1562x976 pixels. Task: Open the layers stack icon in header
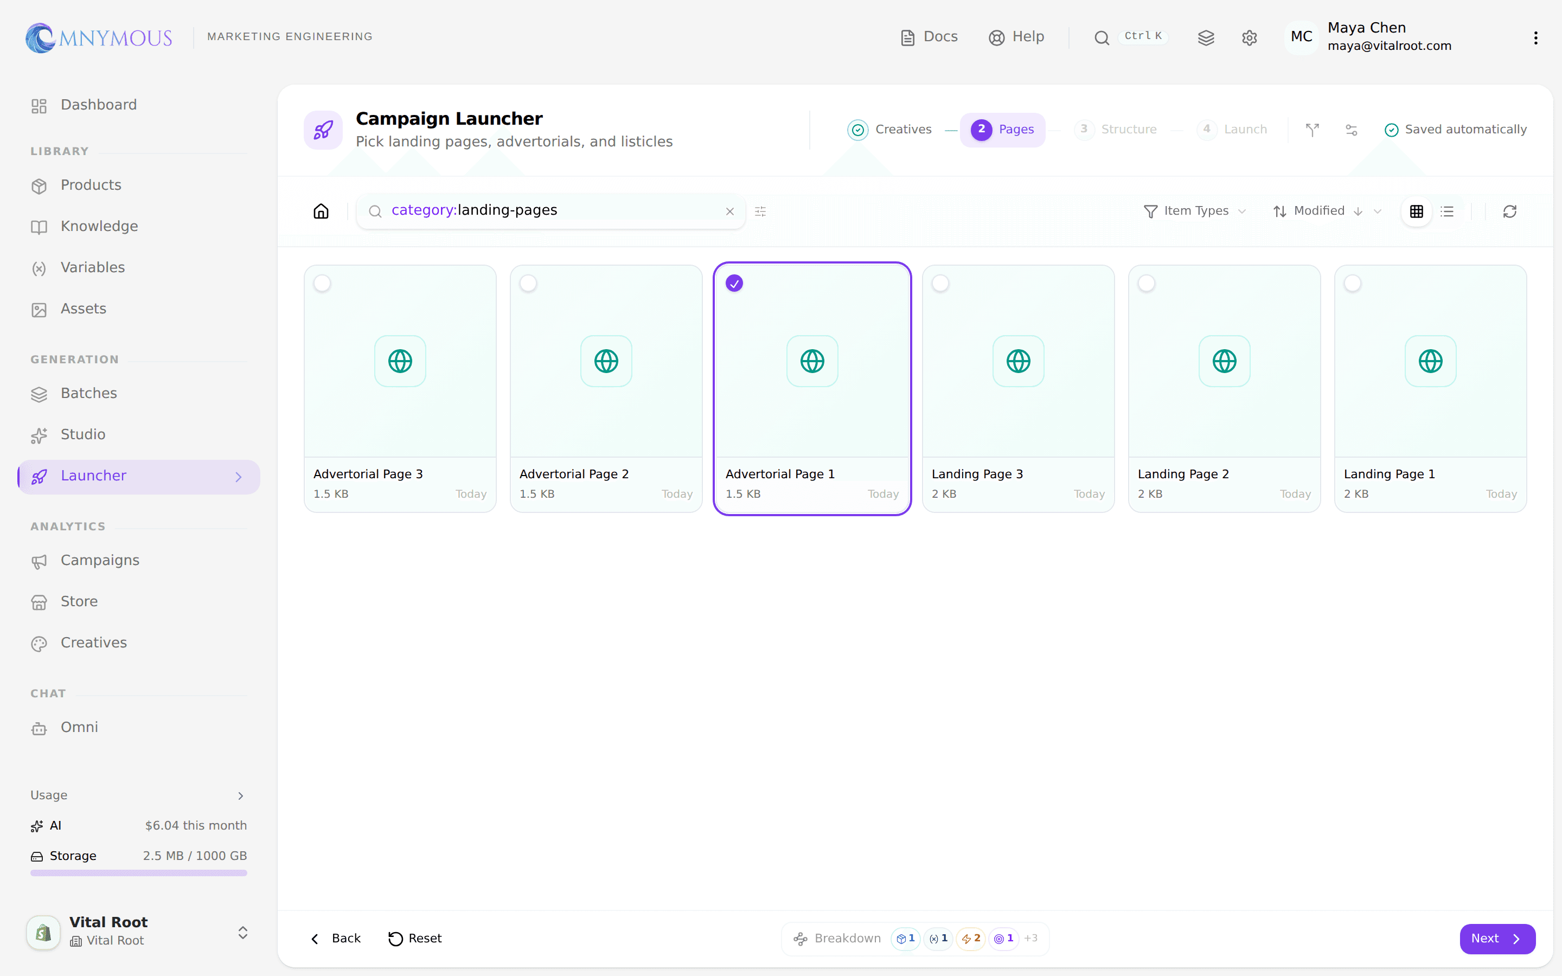tap(1206, 38)
